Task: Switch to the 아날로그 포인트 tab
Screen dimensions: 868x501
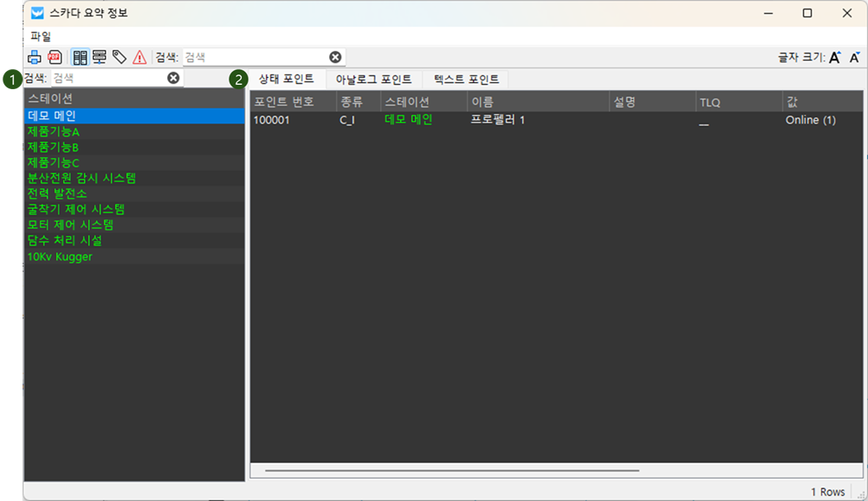Action: click(x=373, y=80)
